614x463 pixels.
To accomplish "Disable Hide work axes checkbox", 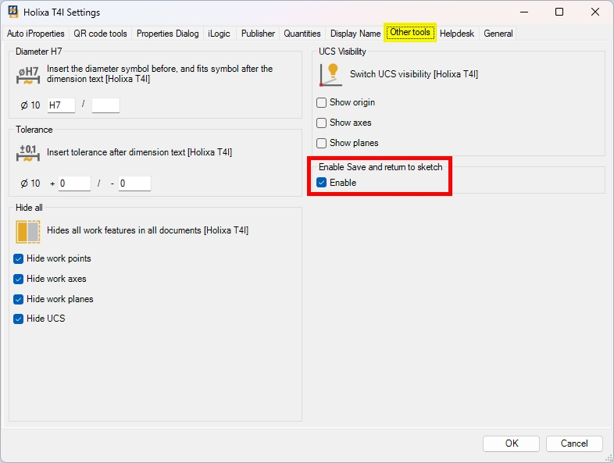I will tap(19, 279).
